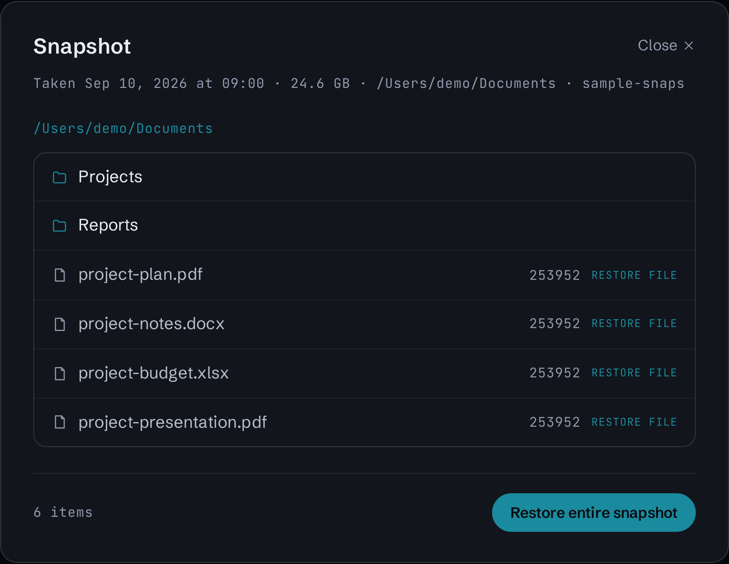Restore file project-presentation.pdf
This screenshot has width=729, height=564.
coord(634,422)
